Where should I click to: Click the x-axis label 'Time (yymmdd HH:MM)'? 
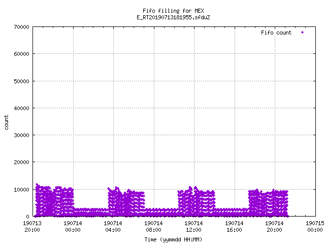[x=173, y=239]
